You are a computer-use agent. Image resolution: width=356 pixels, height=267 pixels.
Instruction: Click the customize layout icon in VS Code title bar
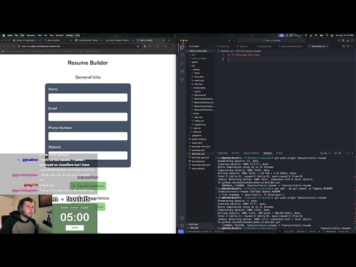339,41
